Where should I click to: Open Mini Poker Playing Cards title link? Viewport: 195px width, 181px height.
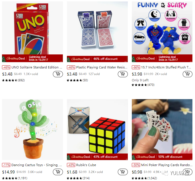click(x=167, y=165)
